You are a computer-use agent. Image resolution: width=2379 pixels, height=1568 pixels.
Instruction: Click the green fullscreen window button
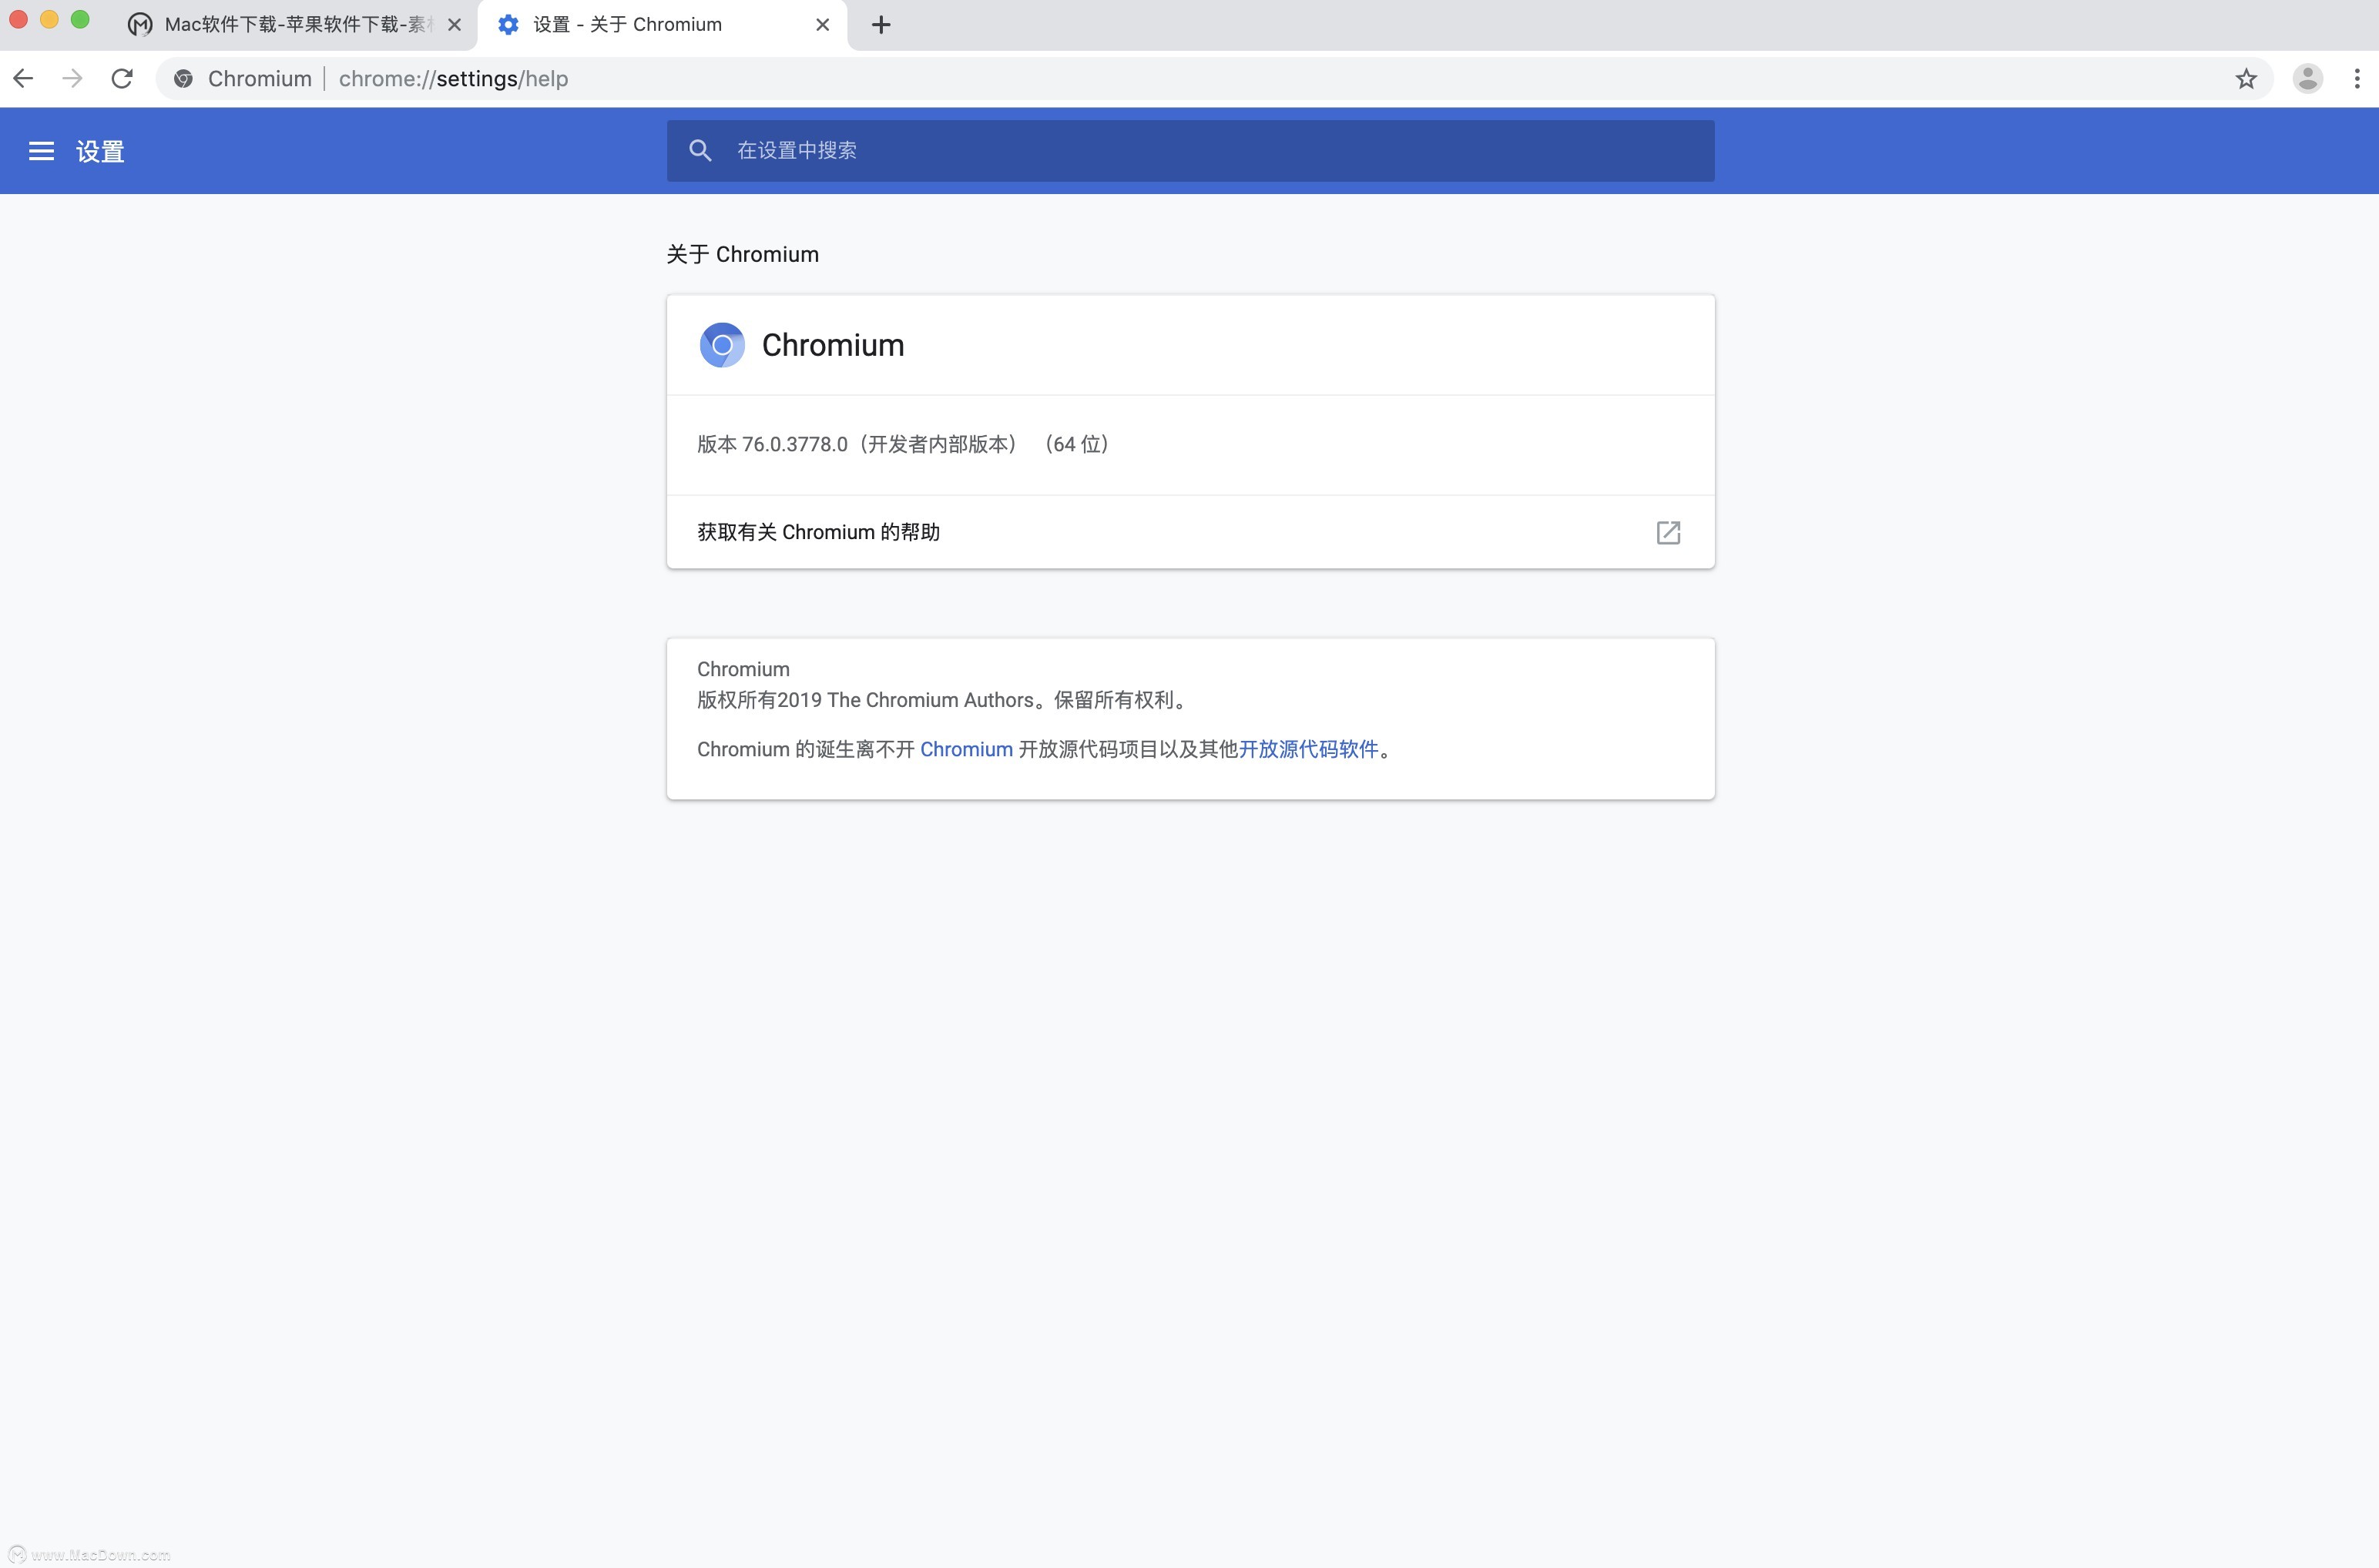[80, 19]
